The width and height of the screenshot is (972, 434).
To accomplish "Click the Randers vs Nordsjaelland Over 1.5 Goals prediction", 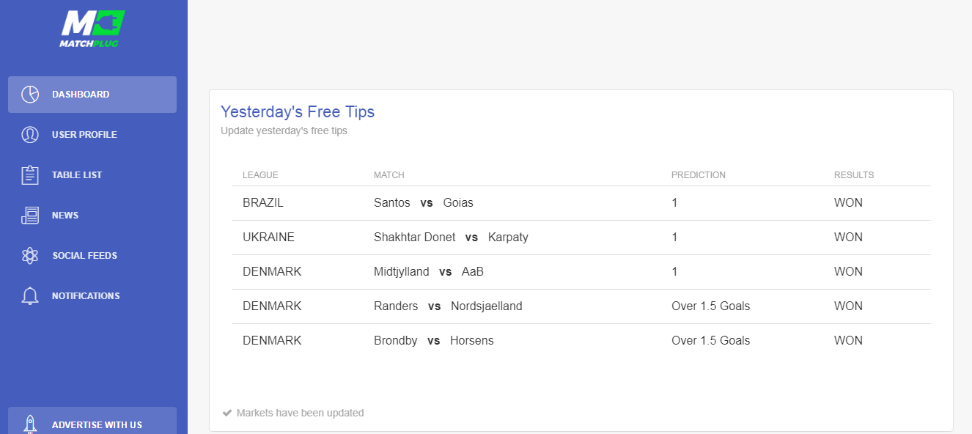I will coord(710,306).
